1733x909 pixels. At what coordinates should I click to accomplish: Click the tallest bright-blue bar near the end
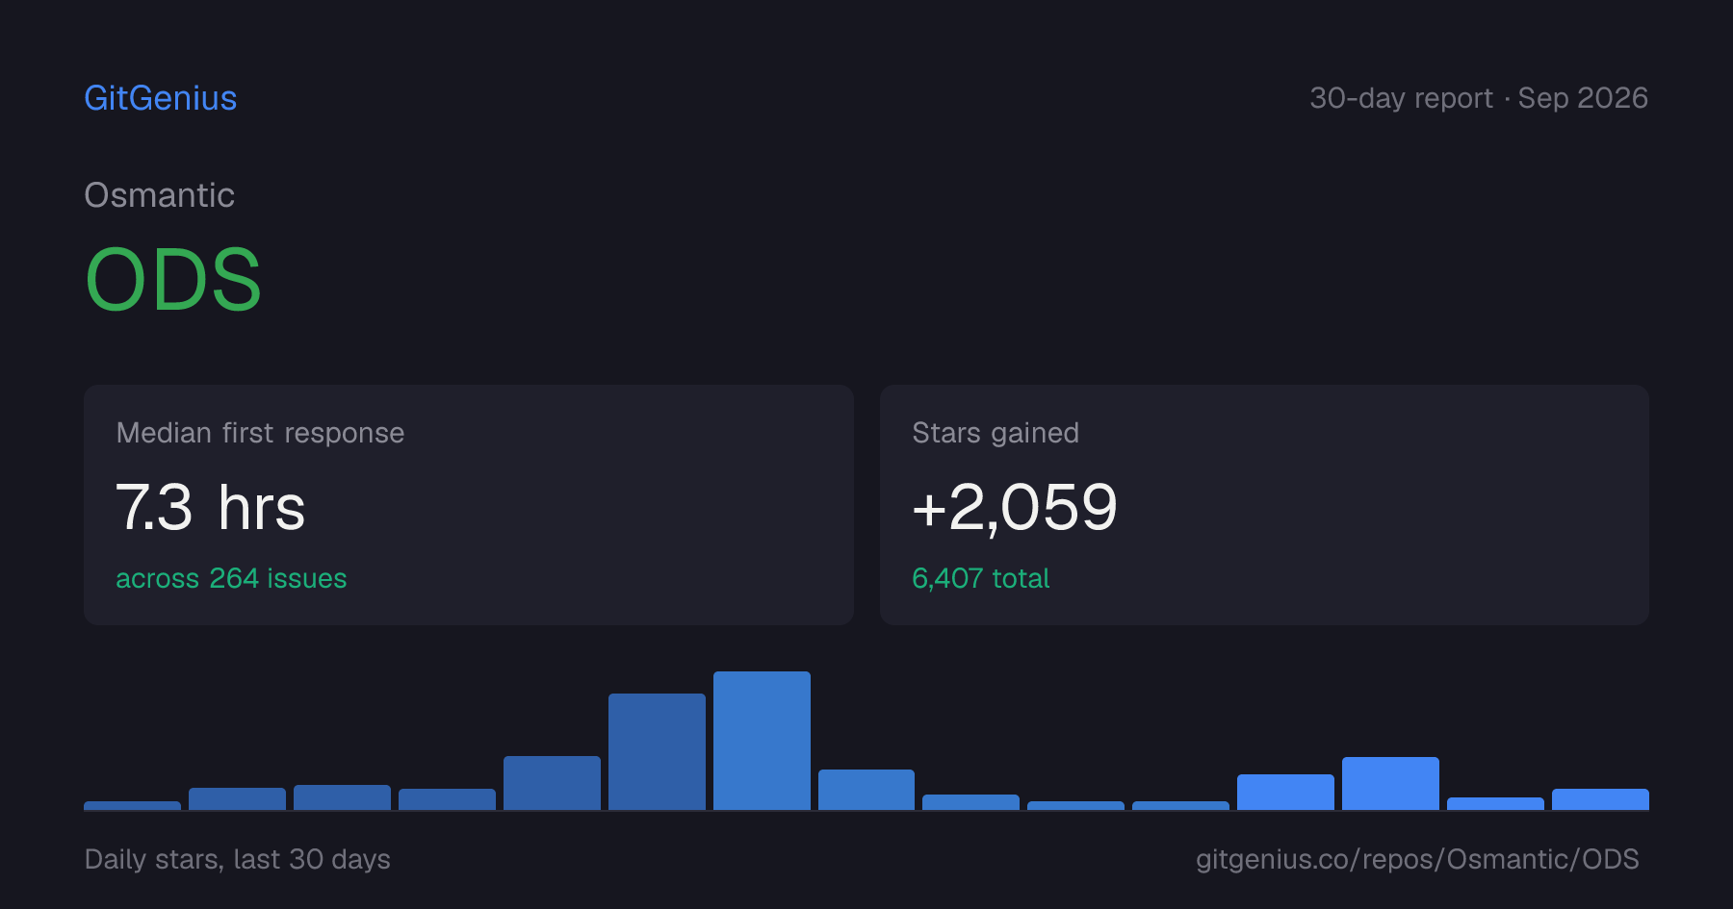pos(1390,783)
